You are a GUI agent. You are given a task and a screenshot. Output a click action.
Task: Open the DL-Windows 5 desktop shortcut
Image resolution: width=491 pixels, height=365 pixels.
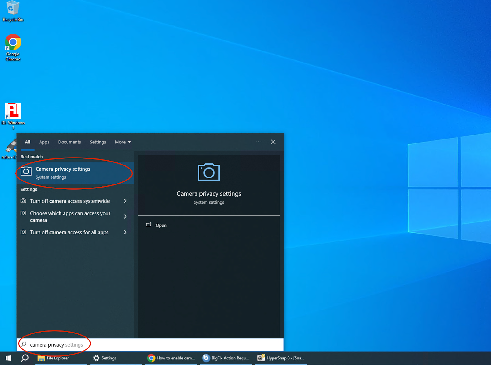(13, 116)
